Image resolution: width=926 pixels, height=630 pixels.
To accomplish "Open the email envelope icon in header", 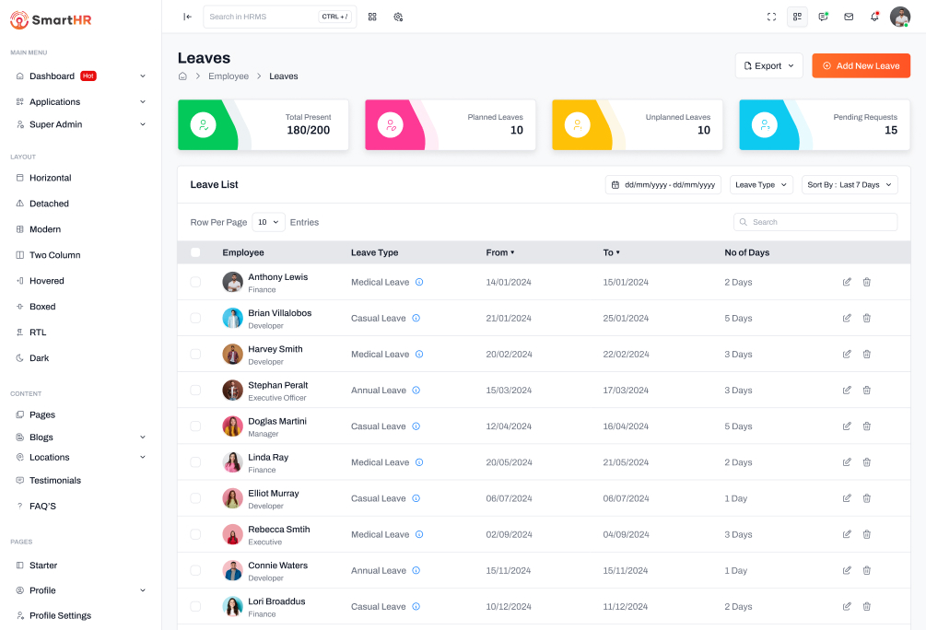I will point(849,17).
